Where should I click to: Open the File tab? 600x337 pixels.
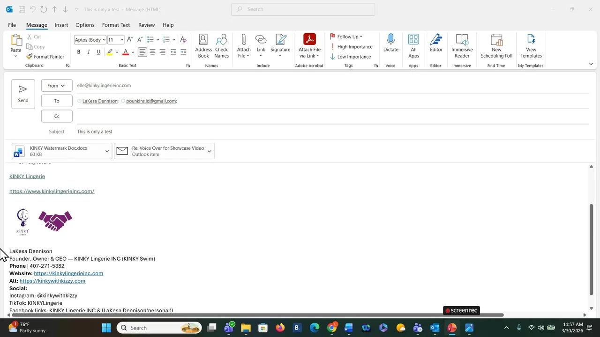pos(12,25)
